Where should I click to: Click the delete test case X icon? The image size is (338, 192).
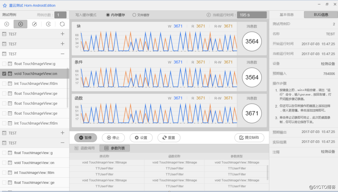[x=20, y=24]
